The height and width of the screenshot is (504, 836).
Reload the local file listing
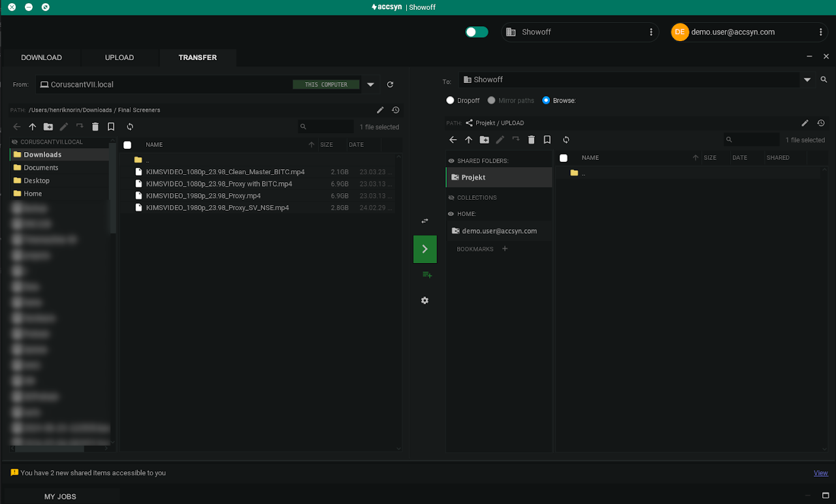[x=130, y=127]
